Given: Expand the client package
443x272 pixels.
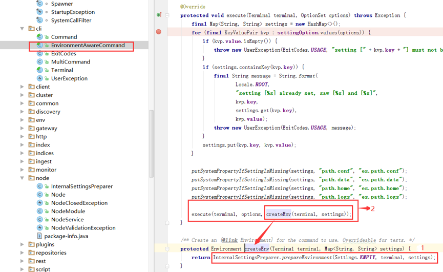Looking at the screenshot, I should 22,87.
